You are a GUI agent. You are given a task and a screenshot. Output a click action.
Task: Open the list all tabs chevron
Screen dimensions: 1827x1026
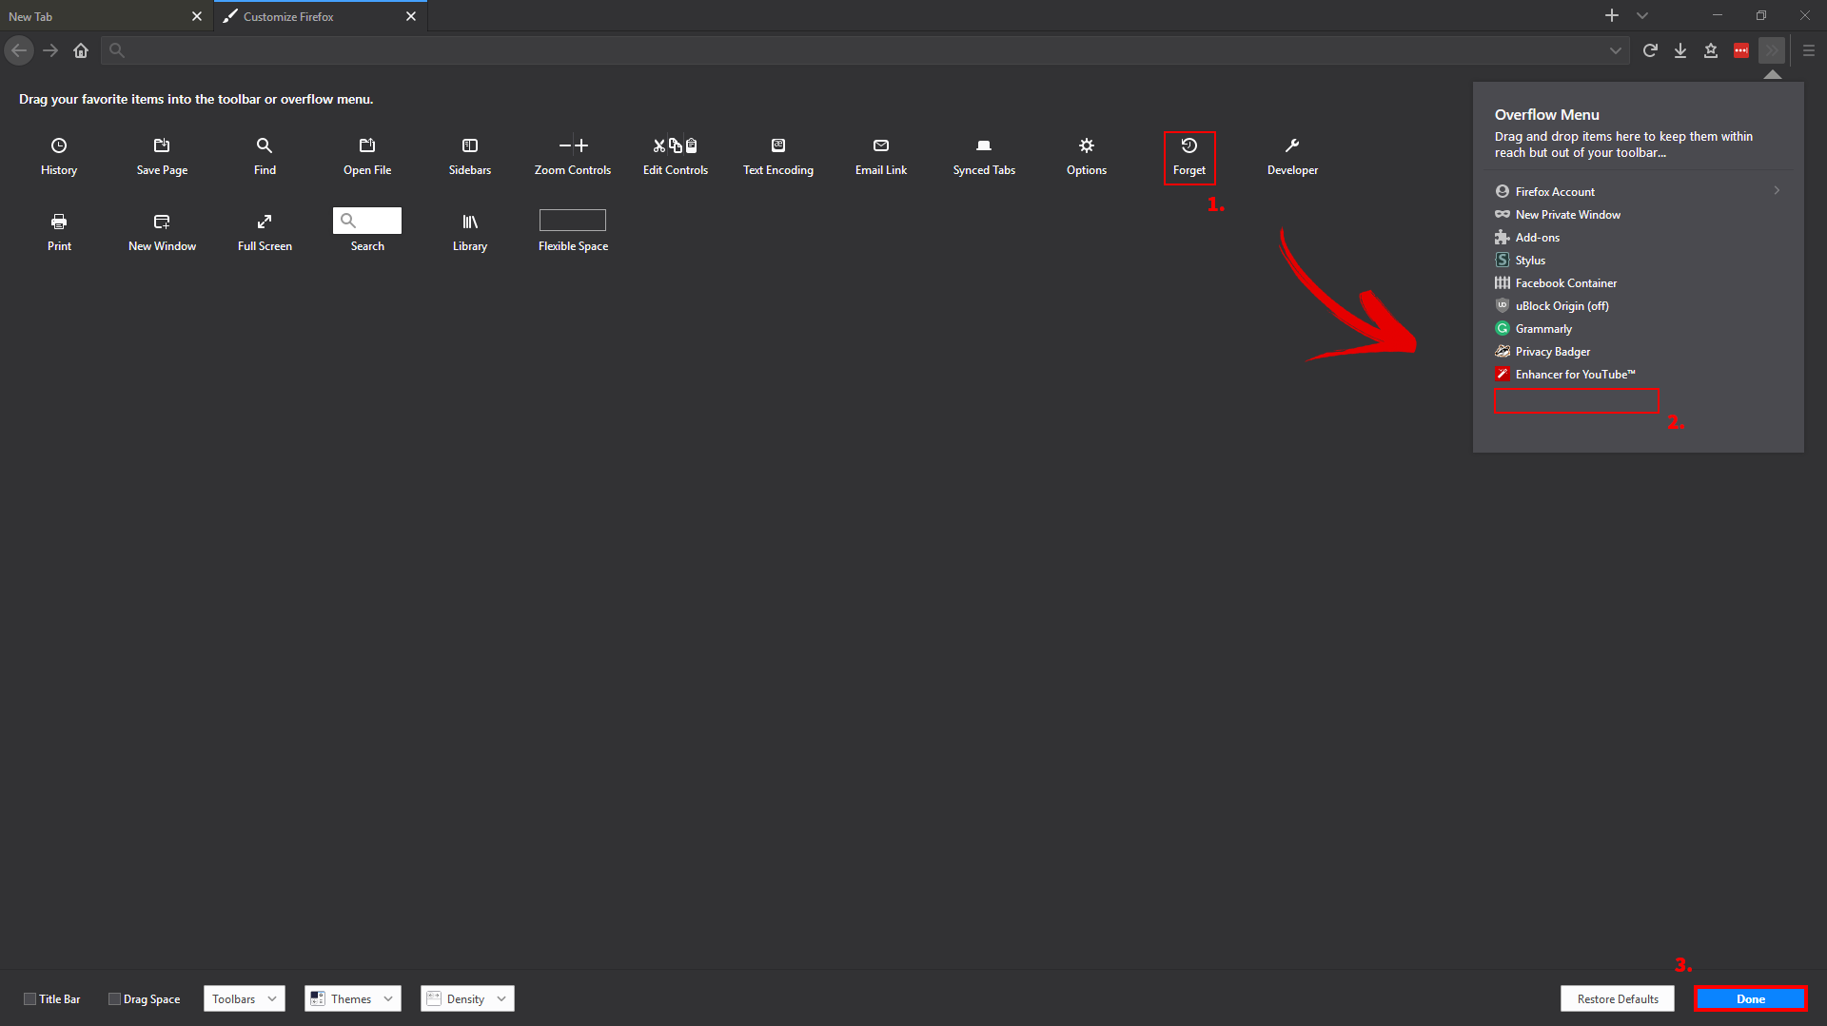(x=1642, y=16)
